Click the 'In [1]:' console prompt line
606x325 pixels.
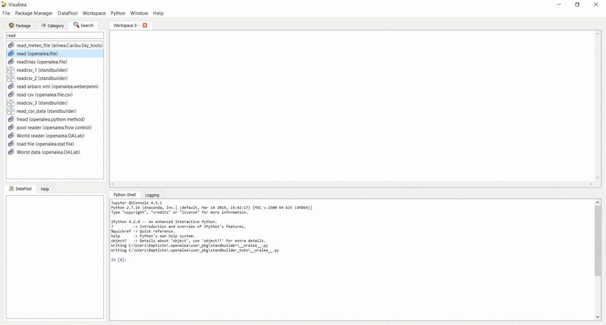119,260
